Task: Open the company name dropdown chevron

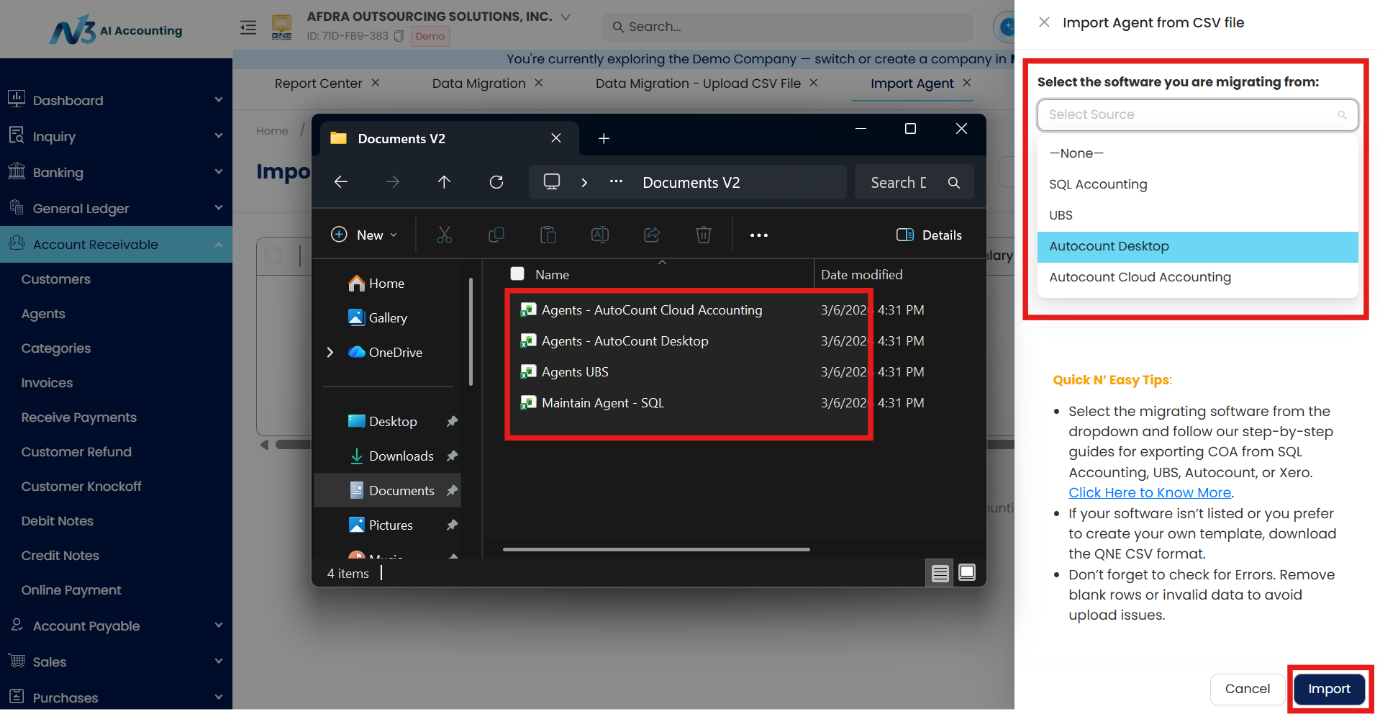Action: click(566, 17)
